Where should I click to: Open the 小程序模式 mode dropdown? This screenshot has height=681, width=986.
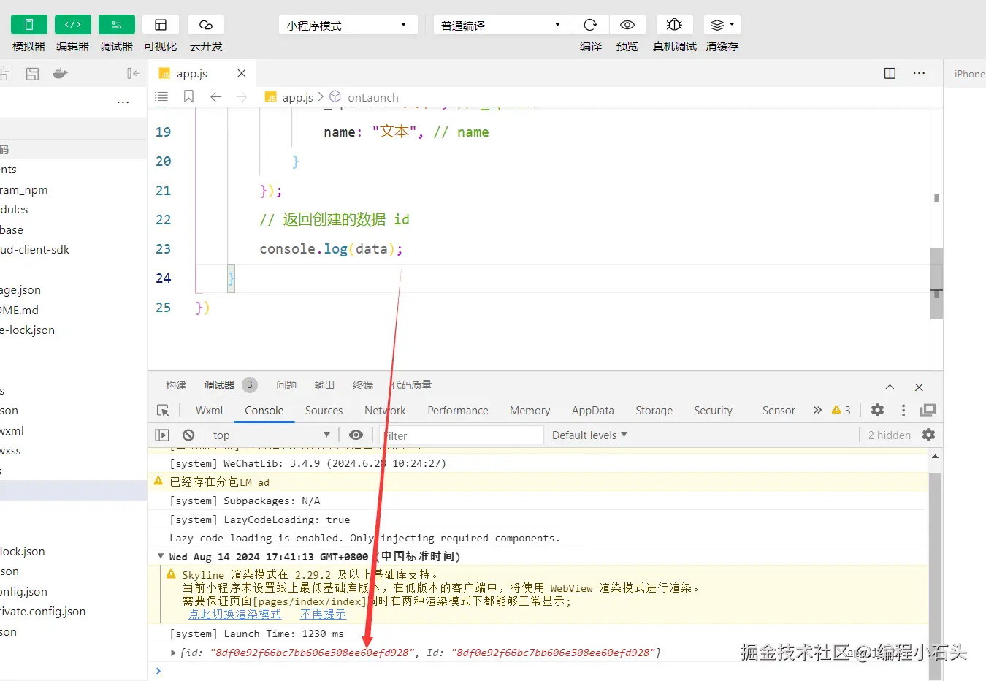click(348, 25)
